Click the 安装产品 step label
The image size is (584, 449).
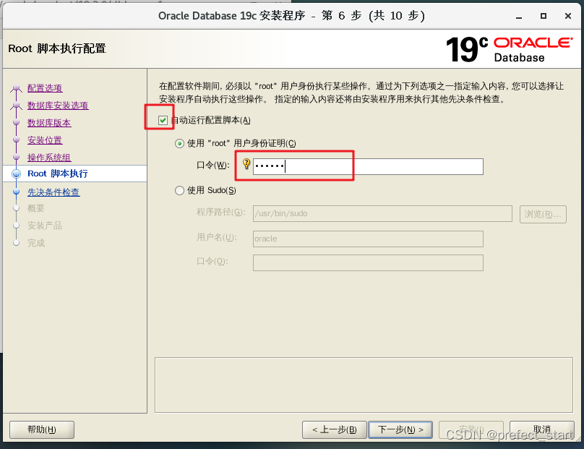tap(45, 226)
